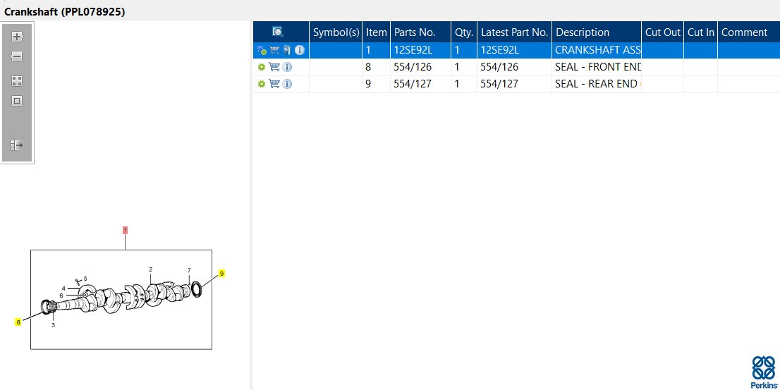Click yellow callout 9 on the diagram
780x390 pixels.
click(221, 274)
